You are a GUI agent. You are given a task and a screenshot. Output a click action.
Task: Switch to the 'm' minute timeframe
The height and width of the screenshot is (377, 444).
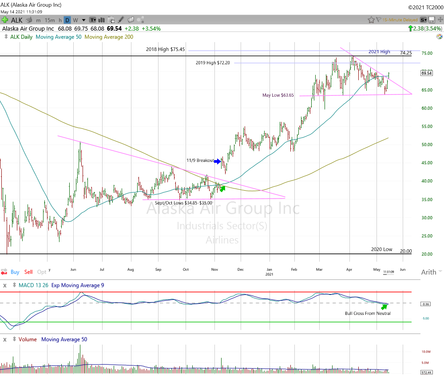pos(38,20)
